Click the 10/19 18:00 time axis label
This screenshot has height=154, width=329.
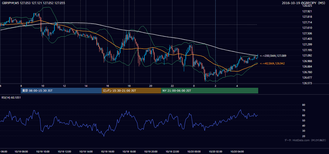(129, 152)
